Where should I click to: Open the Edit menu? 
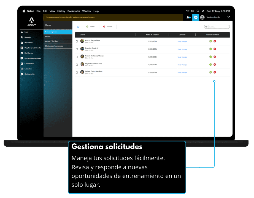[45, 11]
